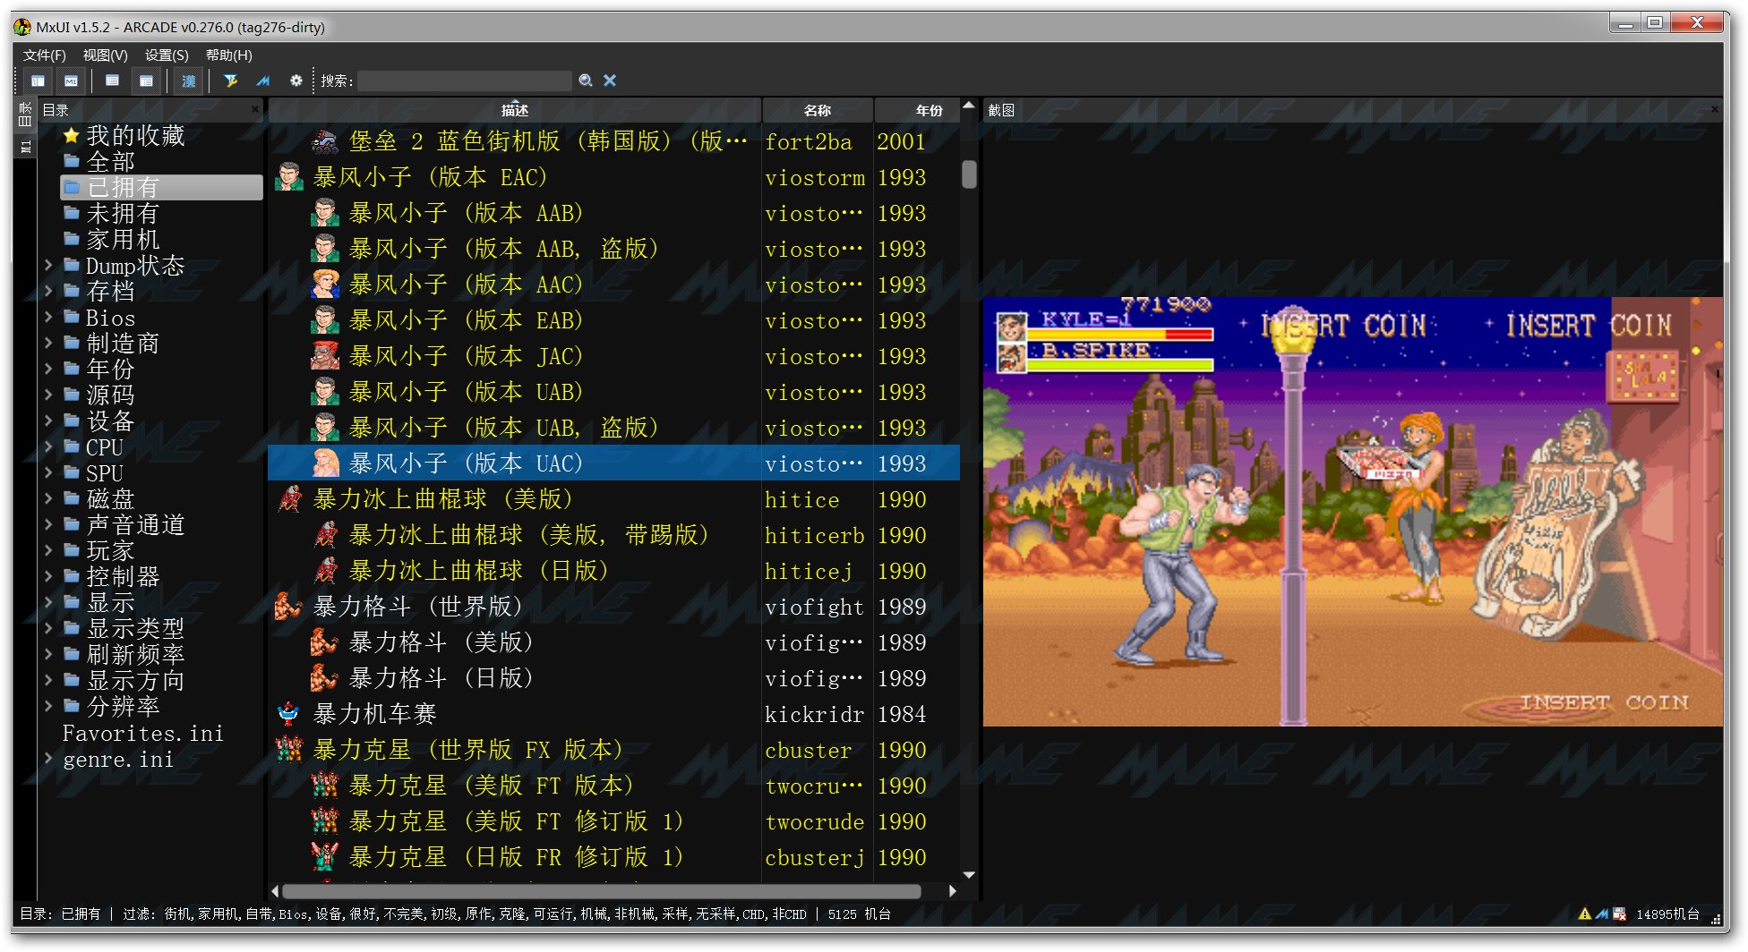
Task: Expand the Dump状态 tree node
Action: tap(48, 266)
